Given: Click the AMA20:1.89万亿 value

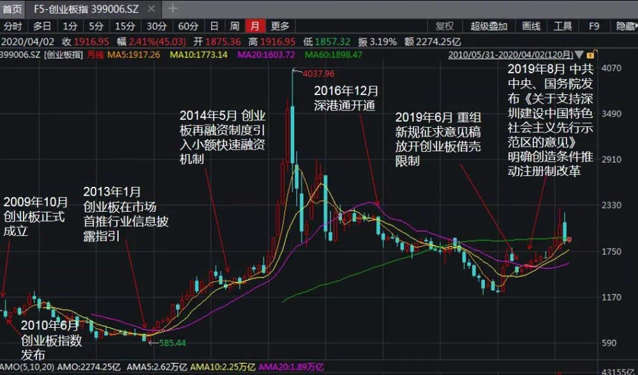Looking at the screenshot, I should [x=291, y=367].
